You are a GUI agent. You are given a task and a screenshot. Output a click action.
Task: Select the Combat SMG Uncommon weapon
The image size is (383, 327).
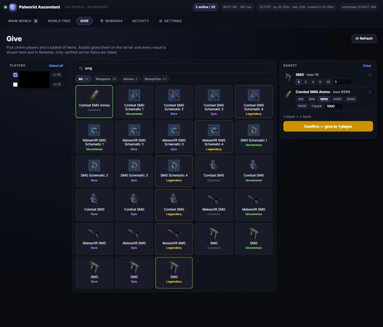click(x=253, y=171)
